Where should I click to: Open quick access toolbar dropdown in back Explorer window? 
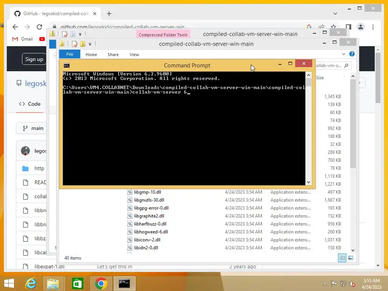click(x=80, y=34)
